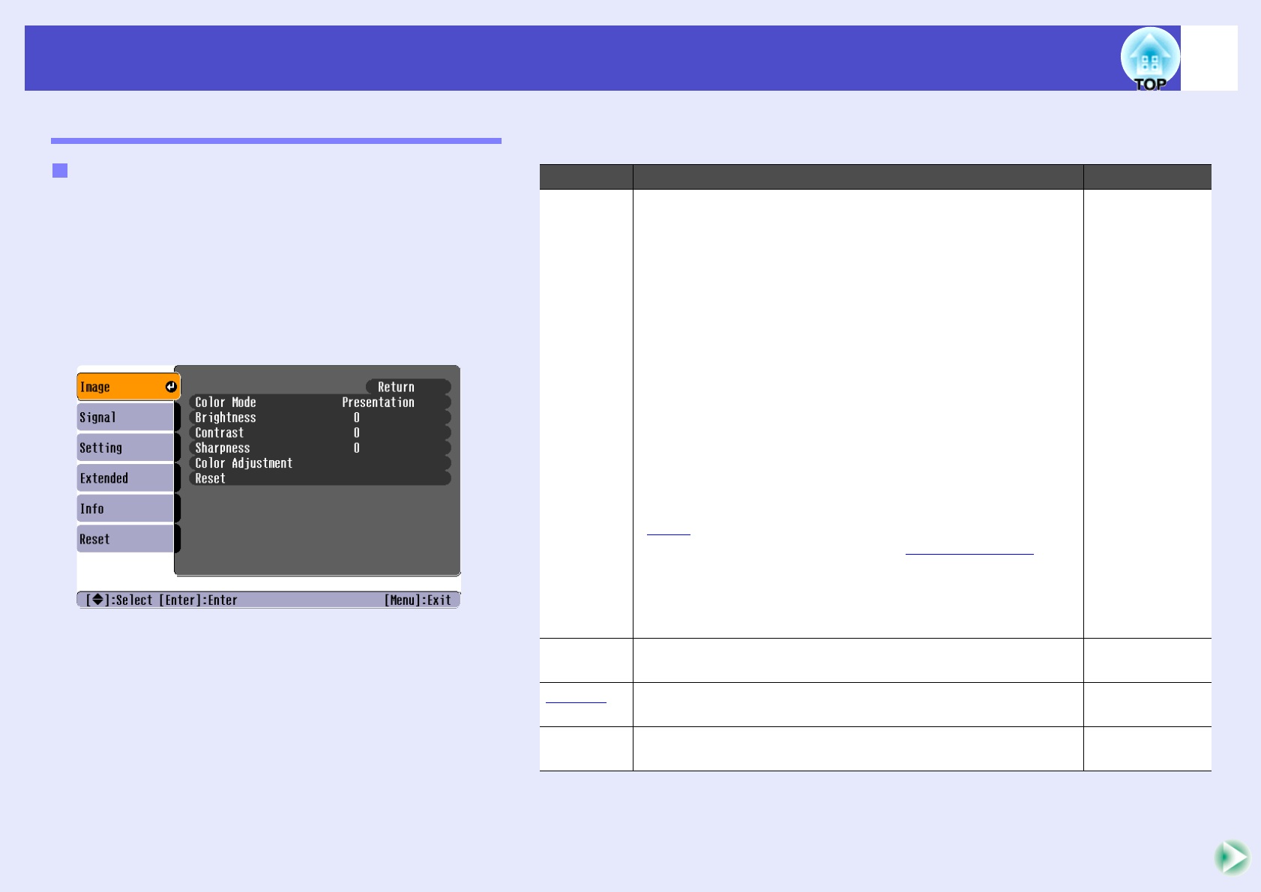Click the Return button
Viewport: 1261px width, 892px height.
408,387
